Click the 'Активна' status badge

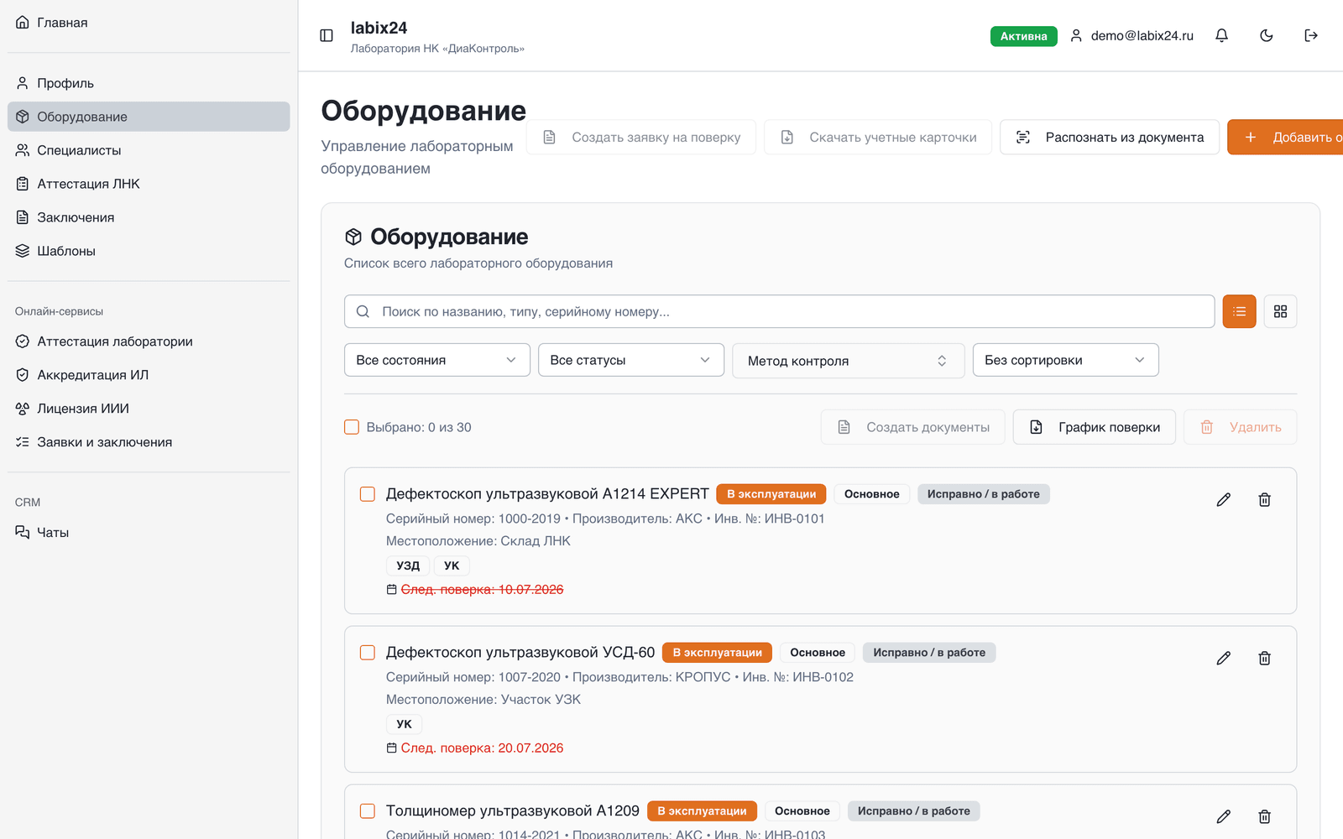(x=1024, y=36)
